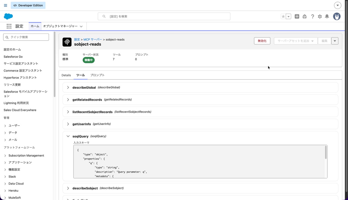Click the global actions plus icon
Viewport: 348px width, 200px height.
[297, 17]
